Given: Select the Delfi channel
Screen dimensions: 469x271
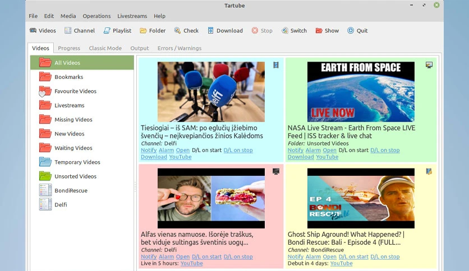Looking at the screenshot, I should click(82, 204).
